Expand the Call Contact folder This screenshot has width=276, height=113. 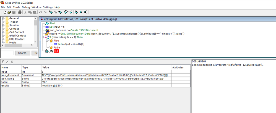[3, 32]
